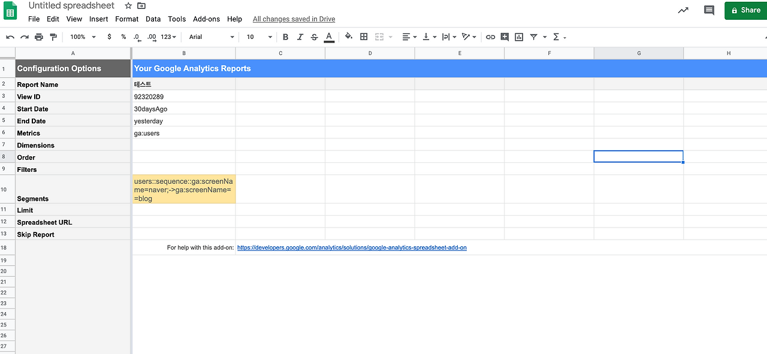Select the Skip Report label cell
The width and height of the screenshot is (767, 354).
pyautogui.click(x=73, y=234)
